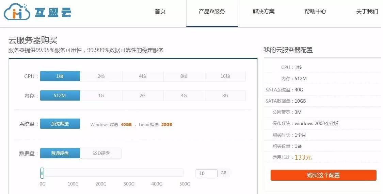The image size is (383, 194).
Task: Open the 解决方案 menu item
Action: pyautogui.click(x=264, y=12)
